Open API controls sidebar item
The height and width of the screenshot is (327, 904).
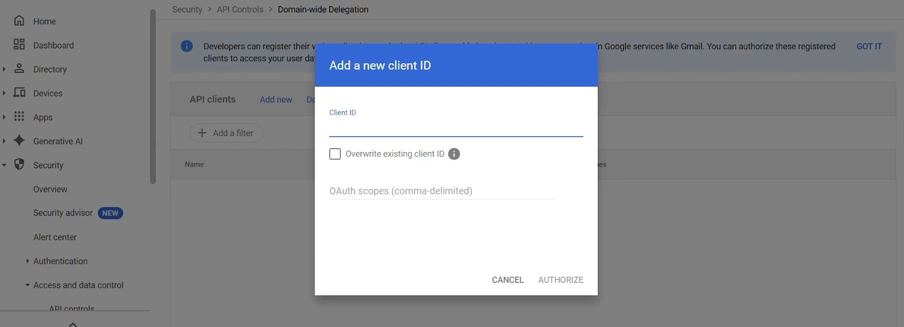[72, 308]
